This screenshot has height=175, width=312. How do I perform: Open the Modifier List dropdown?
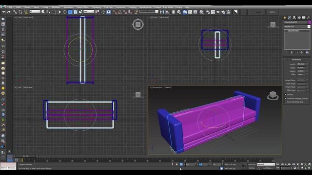[297, 27]
